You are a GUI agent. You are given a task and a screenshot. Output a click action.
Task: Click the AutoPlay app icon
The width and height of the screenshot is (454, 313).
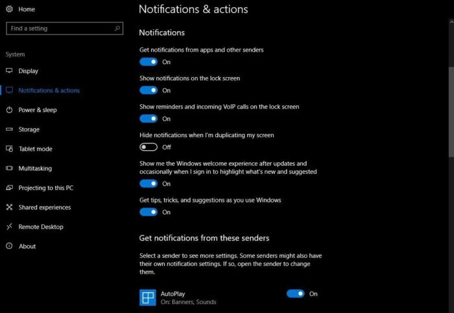(x=148, y=297)
